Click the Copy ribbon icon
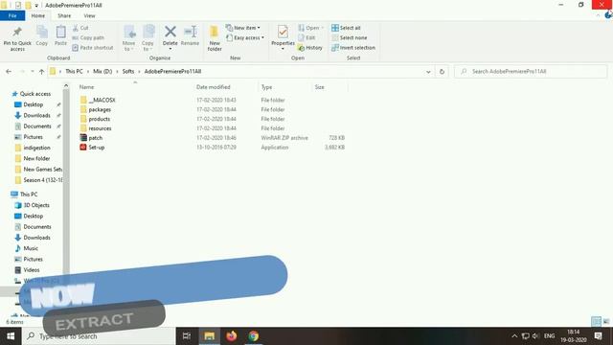Image resolution: width=613 pixels, height=345 pixels. (42, 35)
